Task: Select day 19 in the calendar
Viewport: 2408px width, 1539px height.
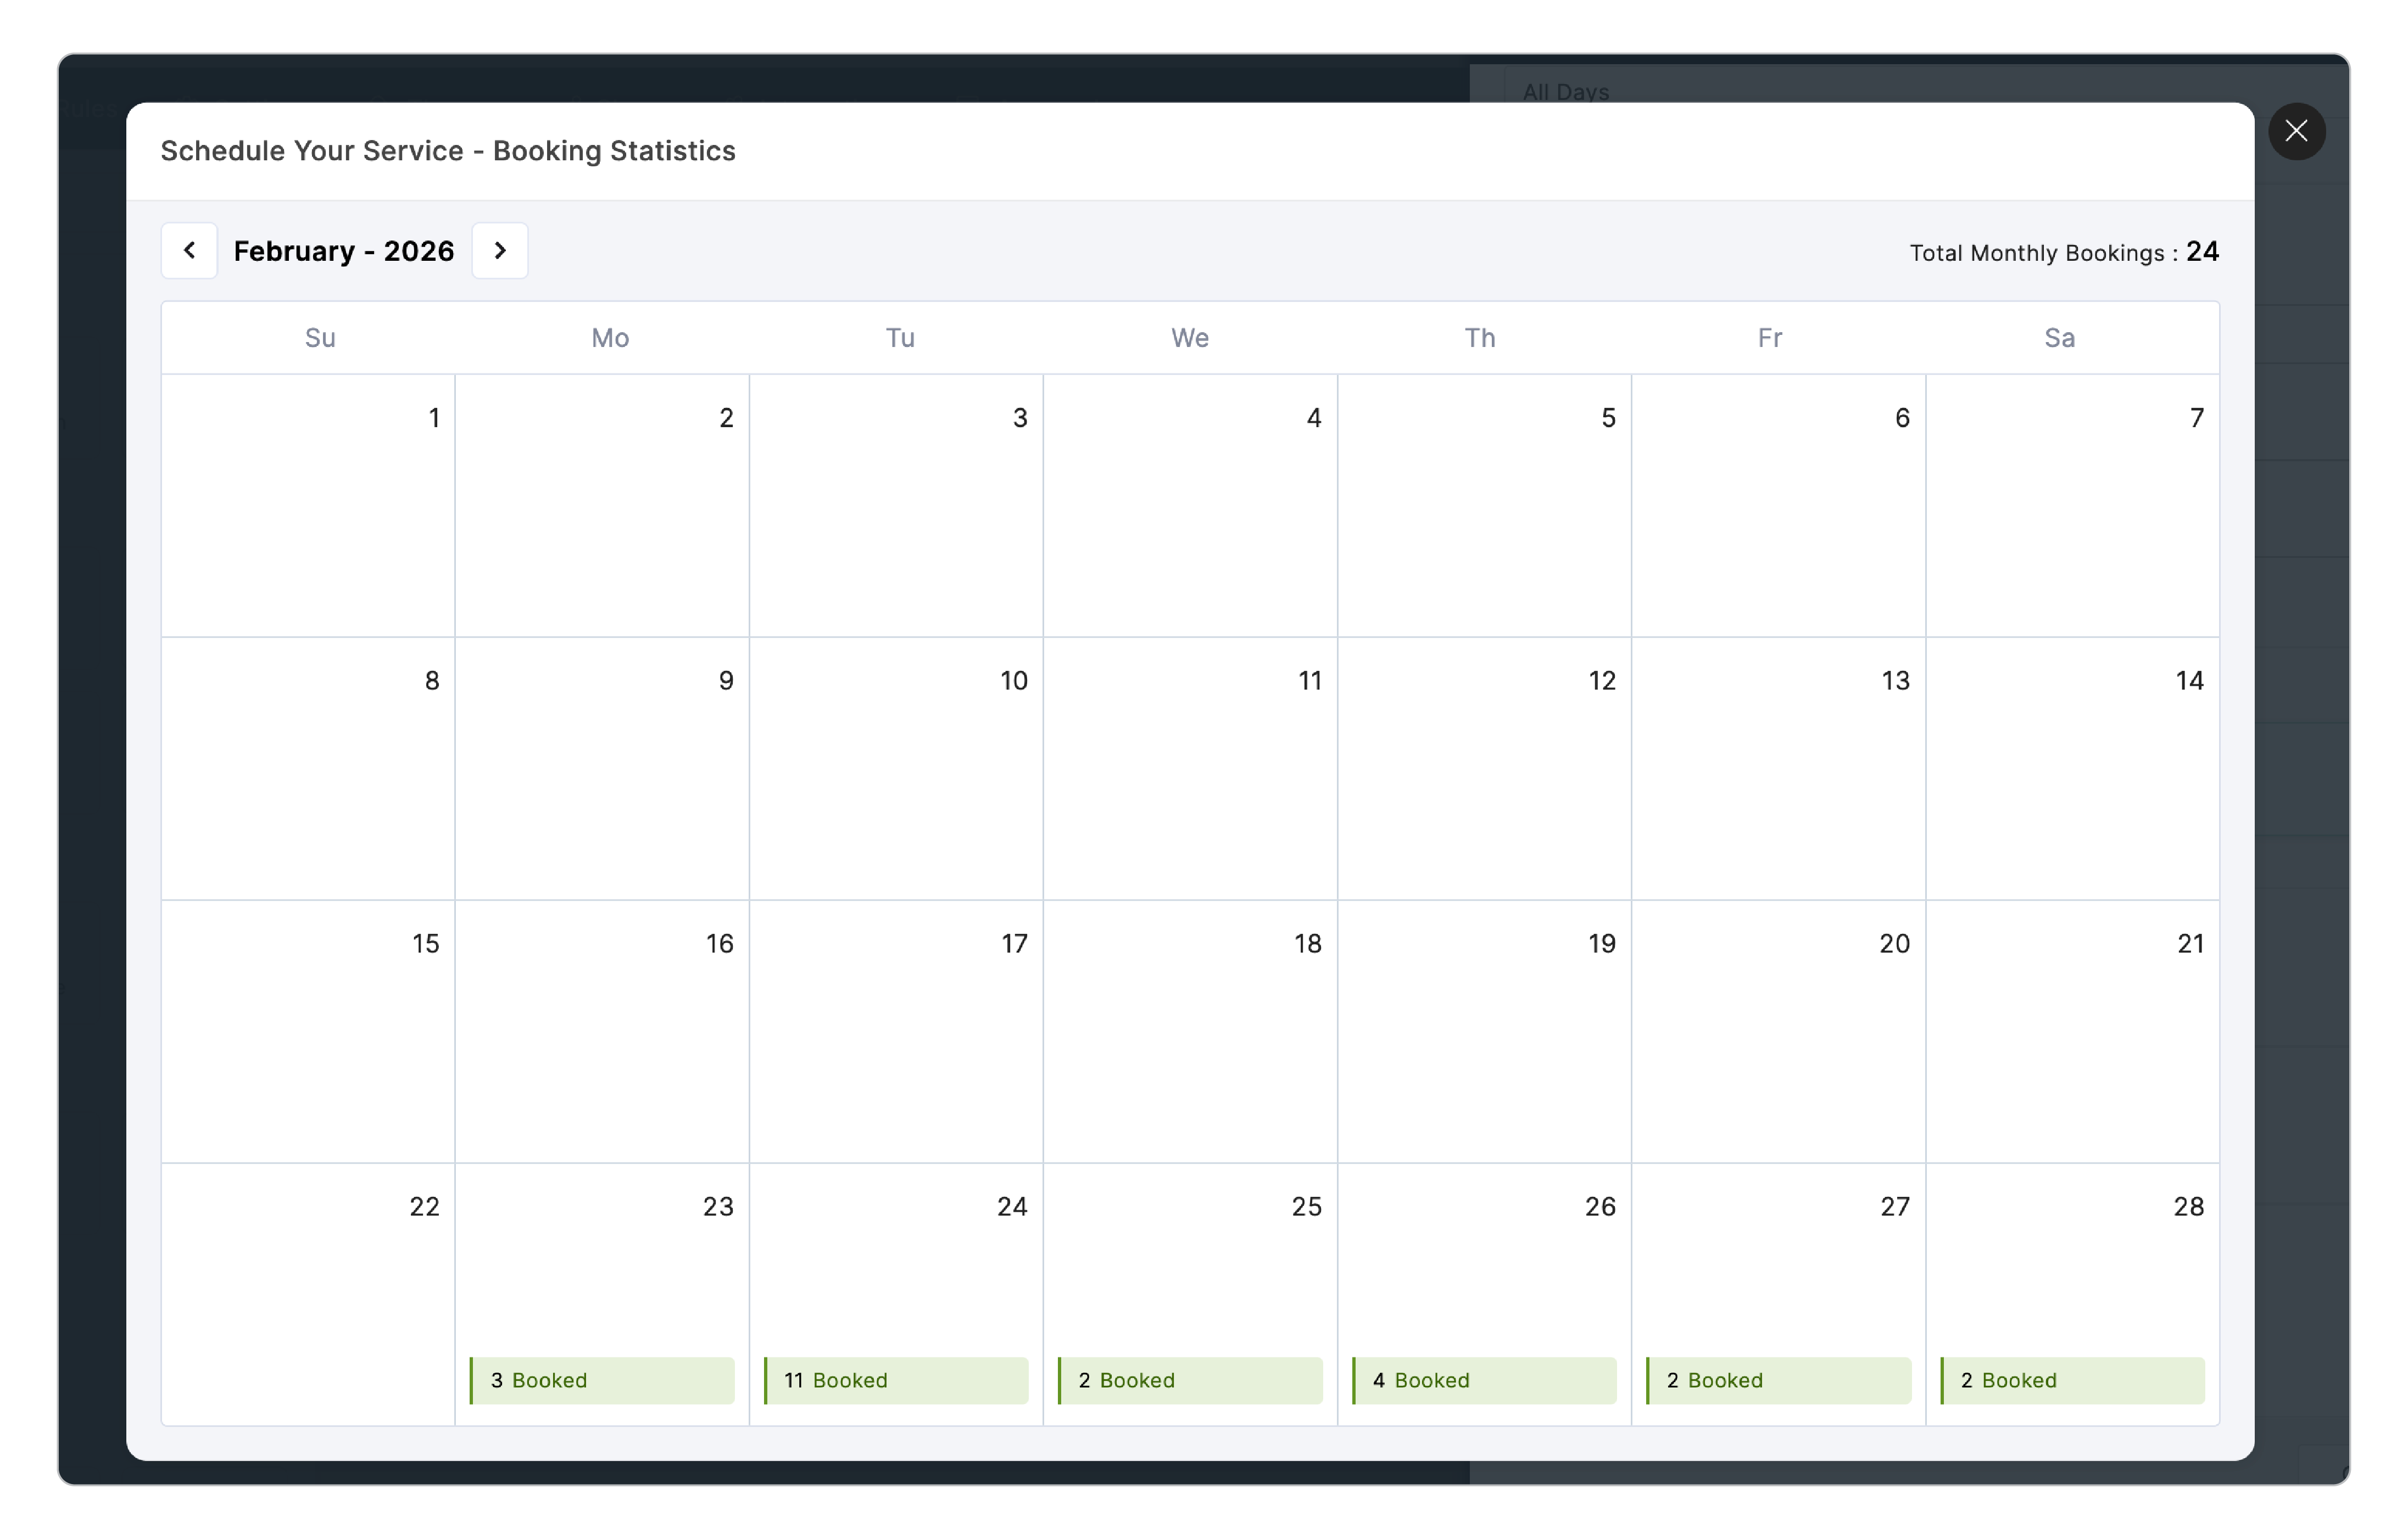Action: pos(1484,1031)
